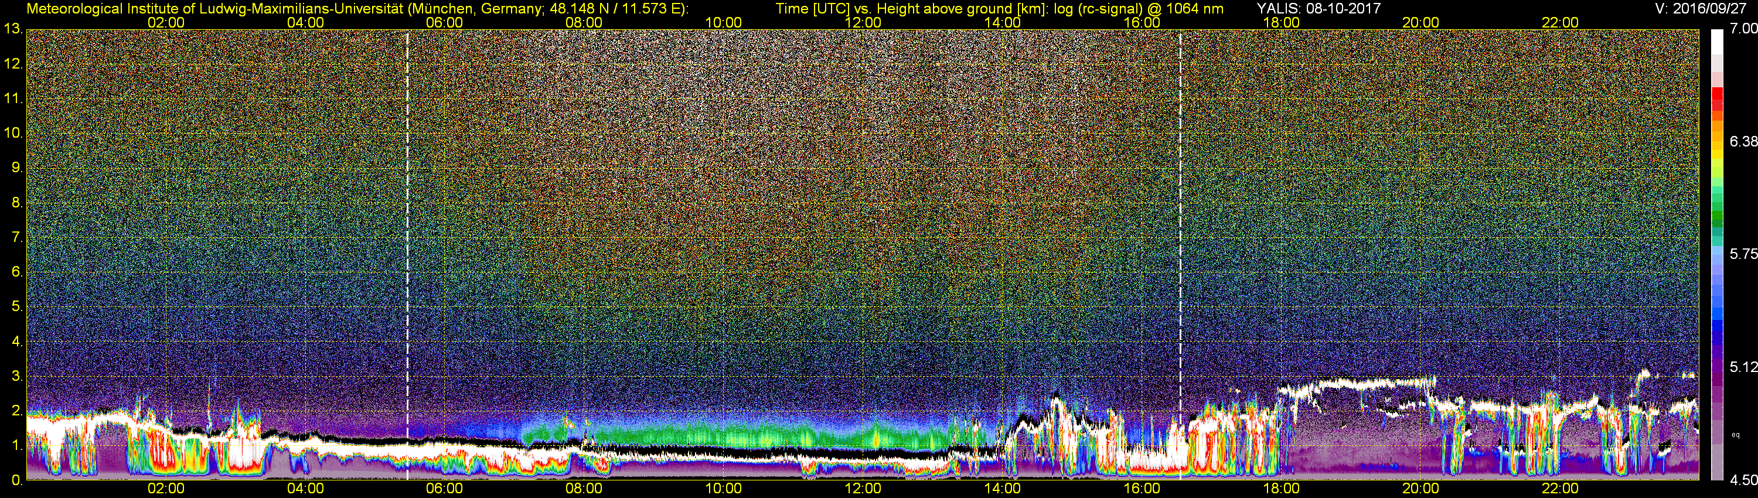Image resolution: width=1758 pixels, height=498 pixels.
Task: Select the 06:00 label on the upper time axis
Action: pyautogui.click(x=444, y=22)
